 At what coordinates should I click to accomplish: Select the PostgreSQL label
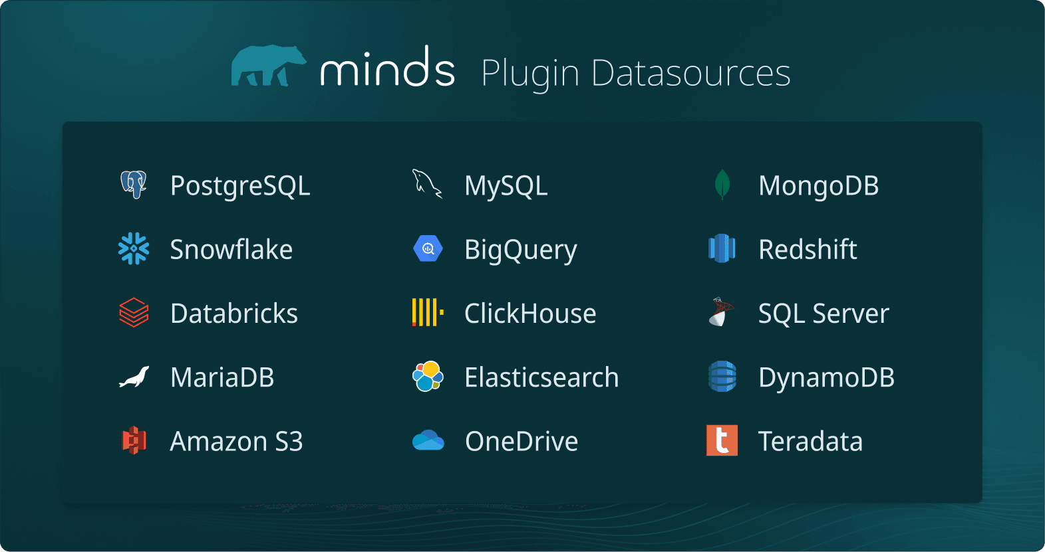240,186
